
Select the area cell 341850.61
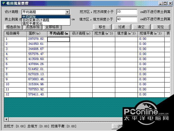[x=37, y=44]
